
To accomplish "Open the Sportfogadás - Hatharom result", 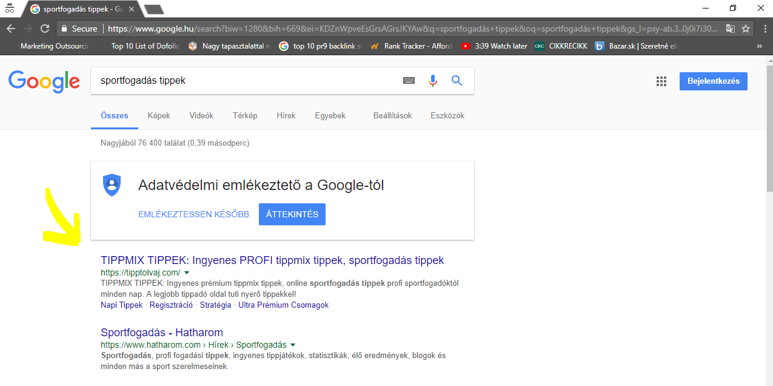I will 162,333.
